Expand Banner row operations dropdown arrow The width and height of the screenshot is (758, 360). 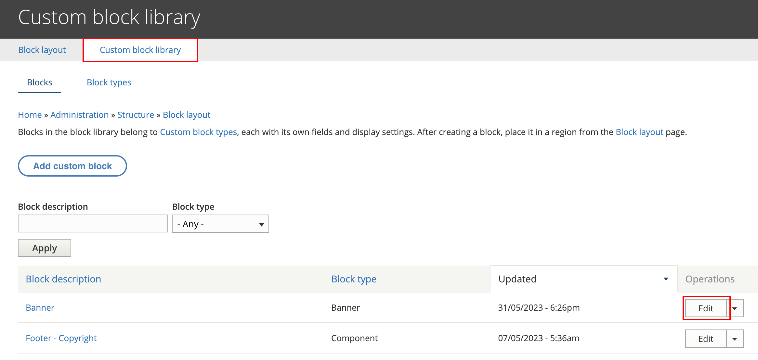[735, 308]
